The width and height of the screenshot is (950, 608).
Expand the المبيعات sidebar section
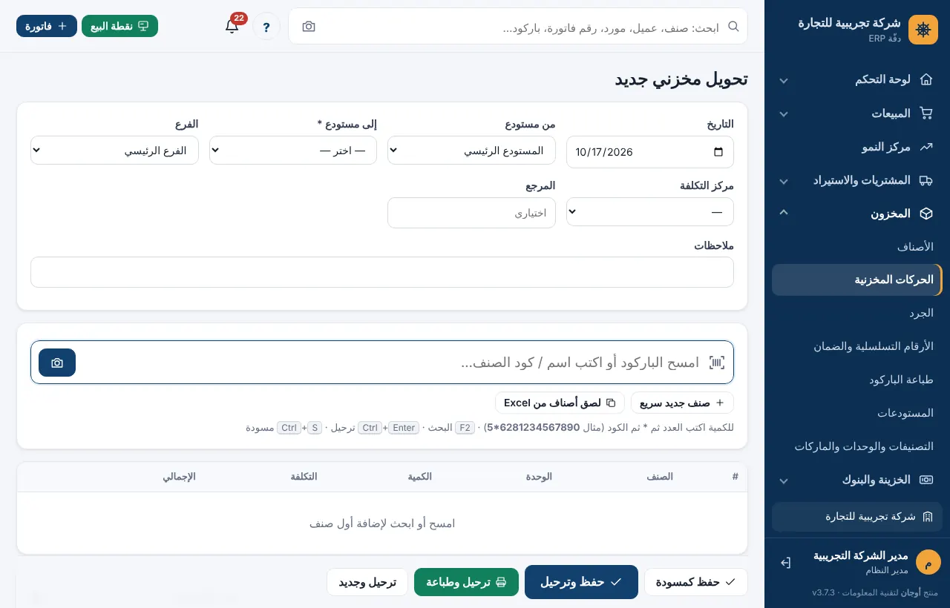point(783,114)
